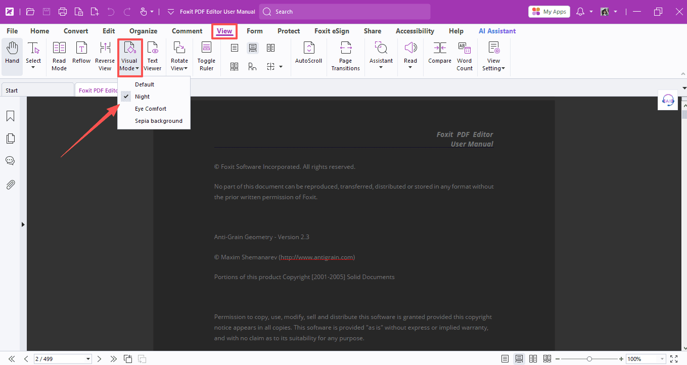Activate the Reflow view
The width and height of the screenshot is (687, 365).
coord(81,53)
